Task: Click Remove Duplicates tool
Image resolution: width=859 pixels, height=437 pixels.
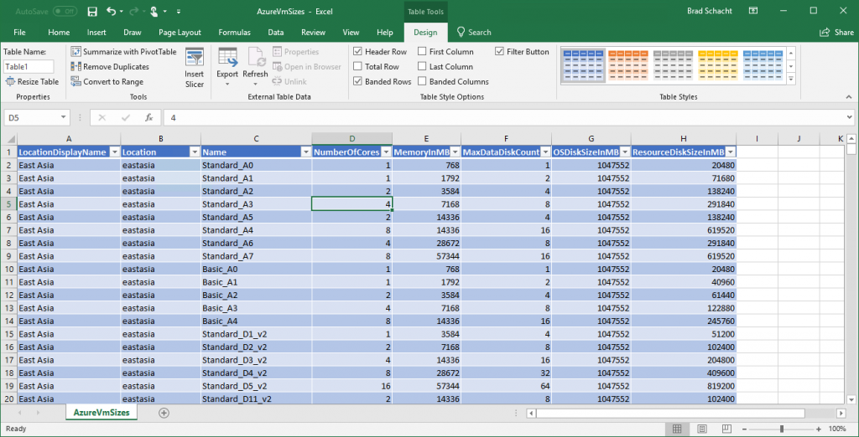Action: [x=110, y=67]
